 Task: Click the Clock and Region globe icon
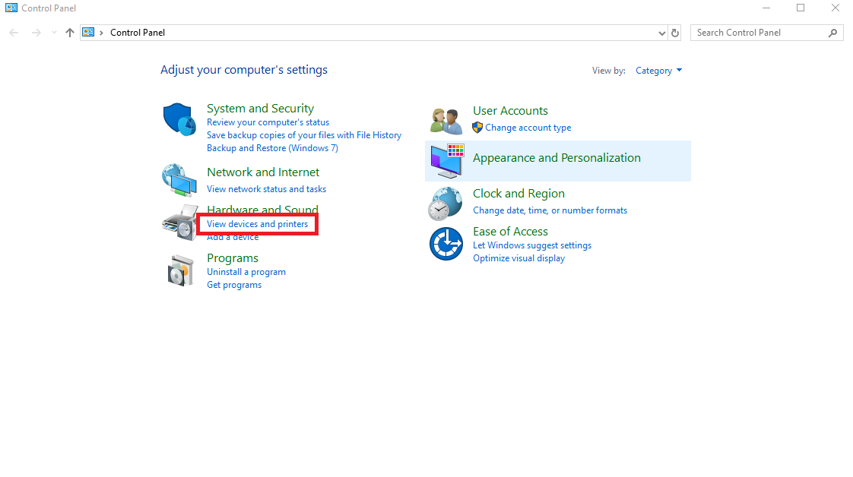tap(446, 204)
